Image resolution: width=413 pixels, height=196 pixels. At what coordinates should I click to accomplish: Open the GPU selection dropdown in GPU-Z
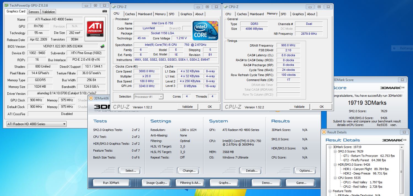tap(36, 124)
